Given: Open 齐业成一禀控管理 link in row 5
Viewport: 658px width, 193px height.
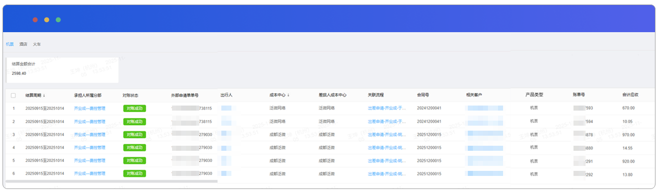Looking at the screenshot, I should [x=90, y=161].
